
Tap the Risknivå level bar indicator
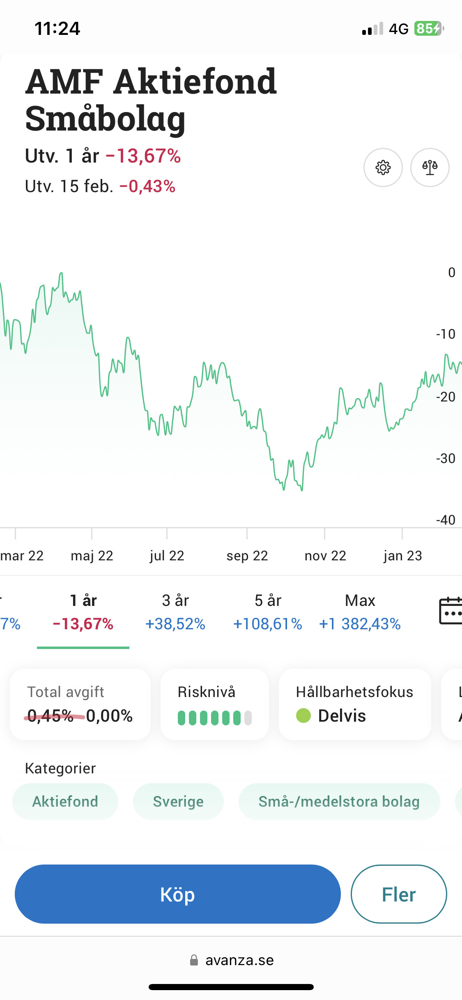pos(214,718)
